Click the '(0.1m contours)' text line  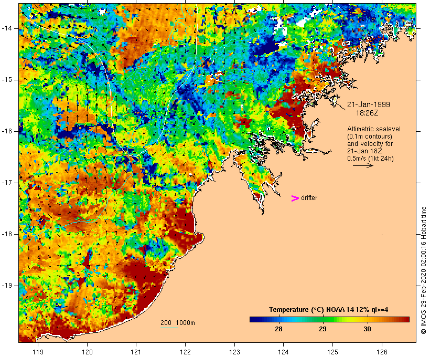[369, 136]
